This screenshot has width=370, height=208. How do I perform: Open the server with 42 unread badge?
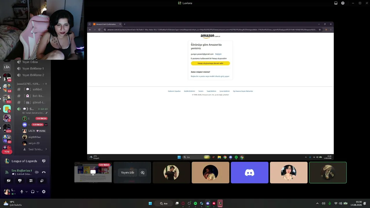[x=7, y=139]
